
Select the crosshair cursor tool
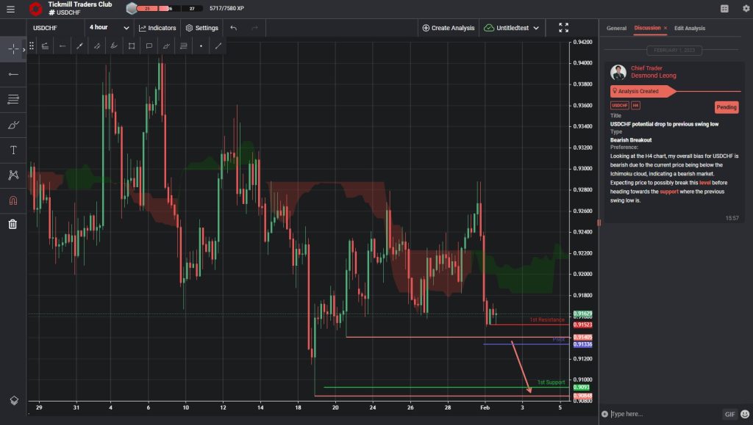click(13, 49)
